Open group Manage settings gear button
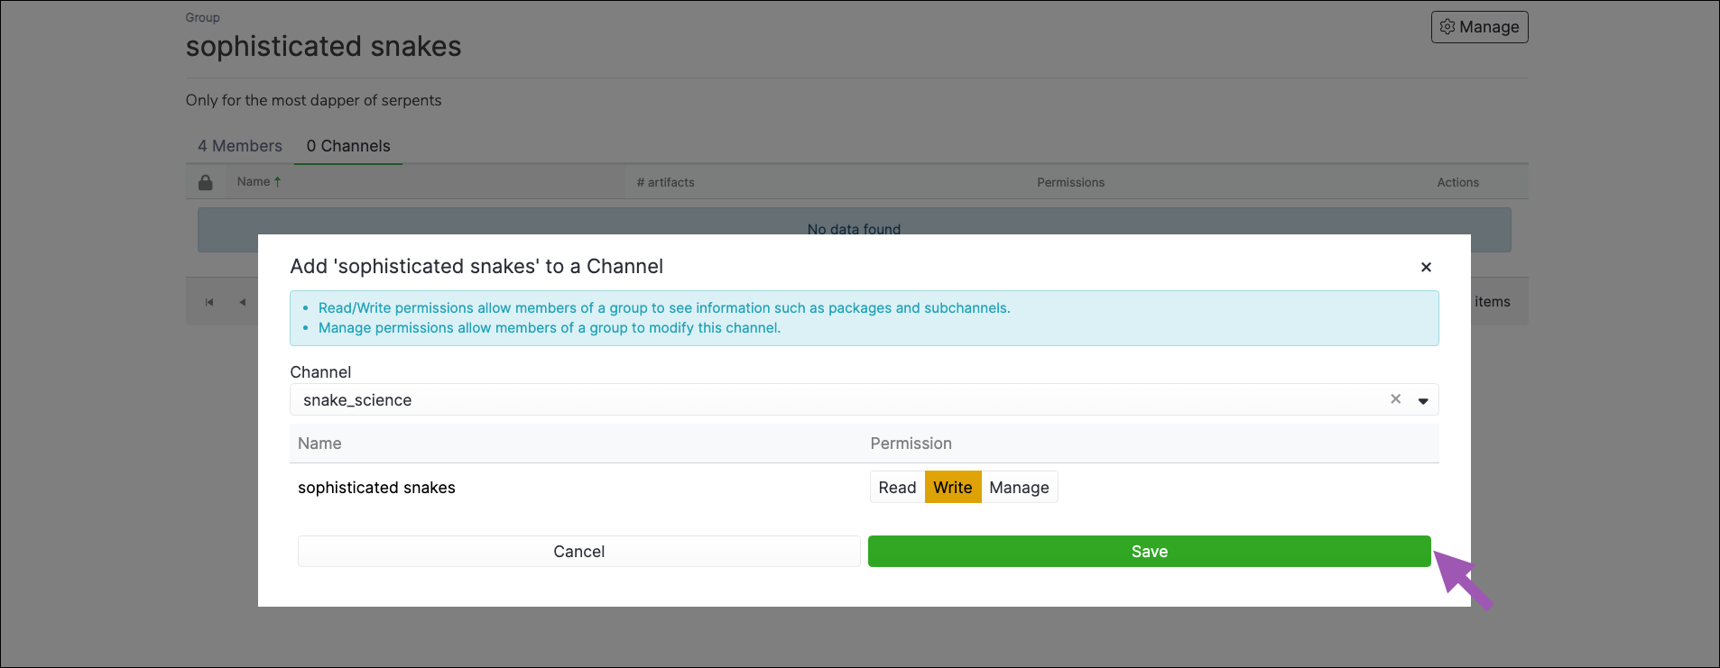Image resolution: width=1720 pixels, height=668 pixels. click(1479, 27)
